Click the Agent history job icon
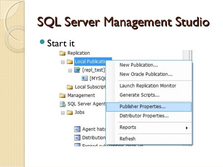Screen dimensions: 223x167 (77, 129)
